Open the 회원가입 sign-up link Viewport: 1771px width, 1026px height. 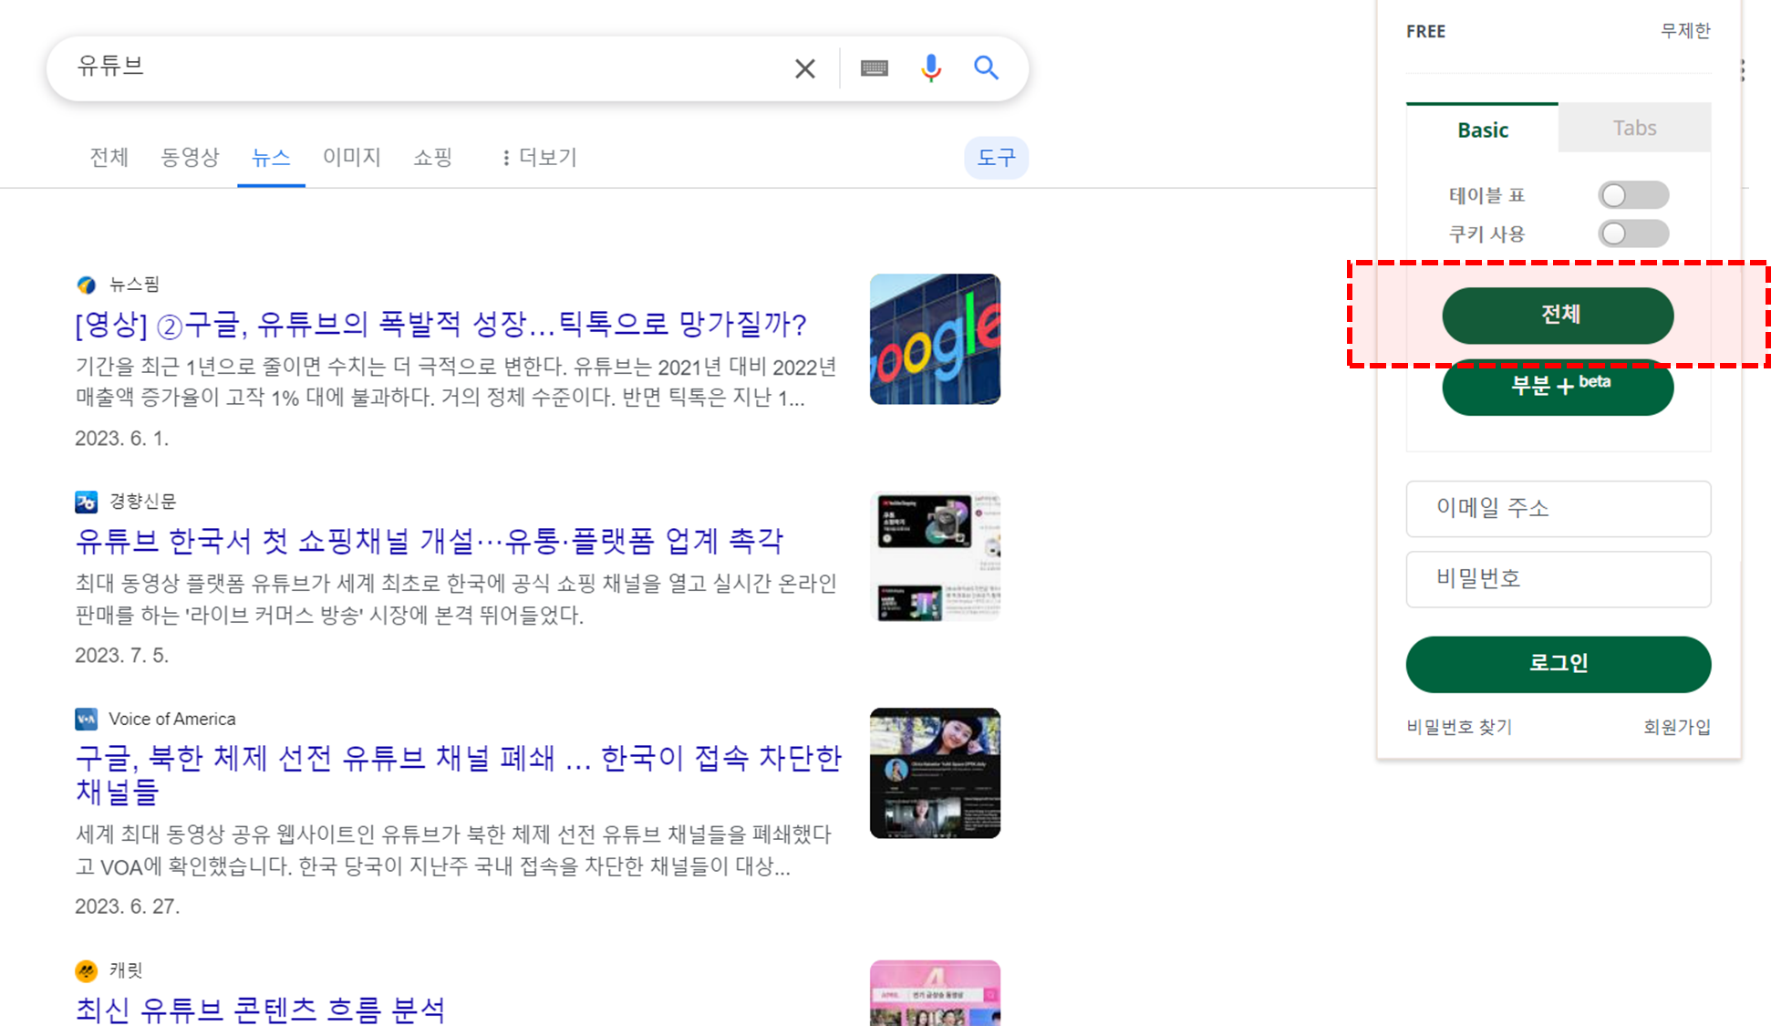coord(1677,727)
